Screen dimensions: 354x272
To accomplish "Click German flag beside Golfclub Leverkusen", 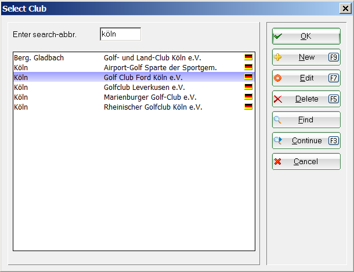I will [x=248, y=87].
